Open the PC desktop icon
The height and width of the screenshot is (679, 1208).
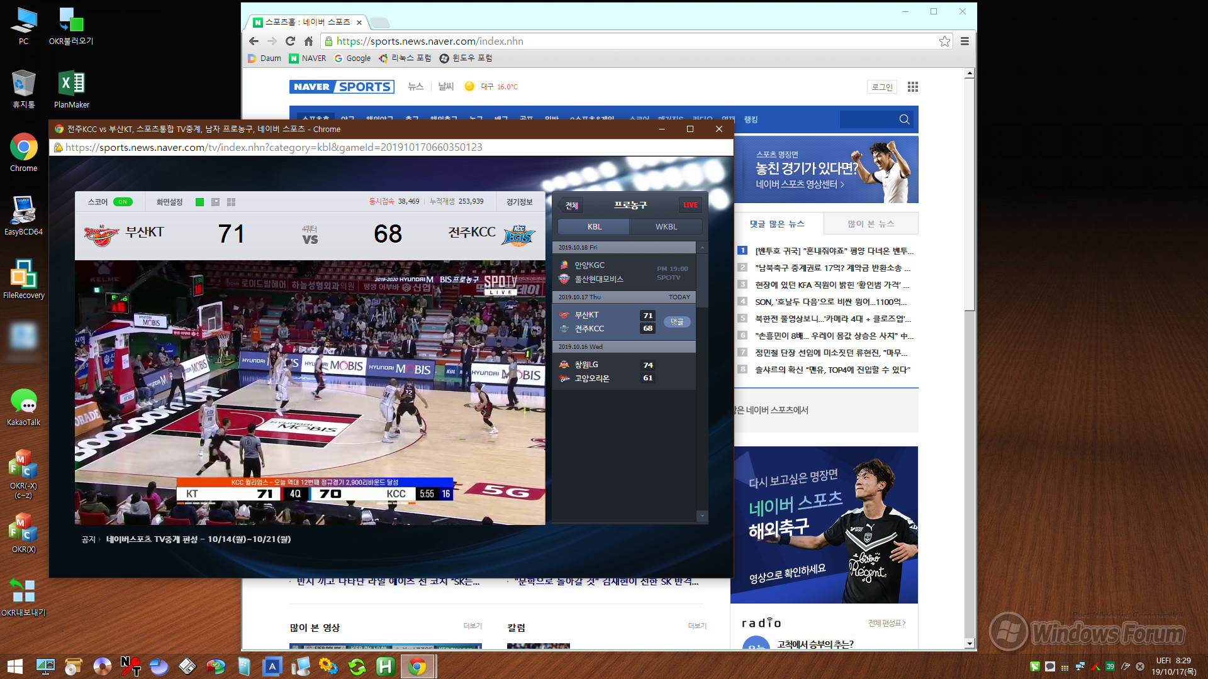23,26
